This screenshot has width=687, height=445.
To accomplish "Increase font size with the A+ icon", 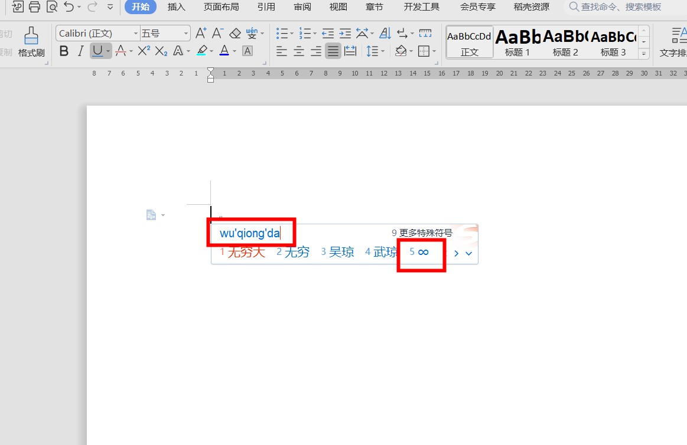I will (x=201, y=33).
